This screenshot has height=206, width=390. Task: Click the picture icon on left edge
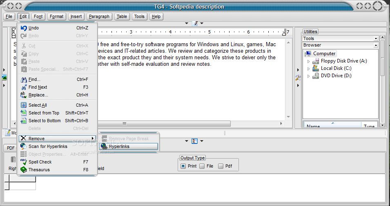click(x=4, y=77)
